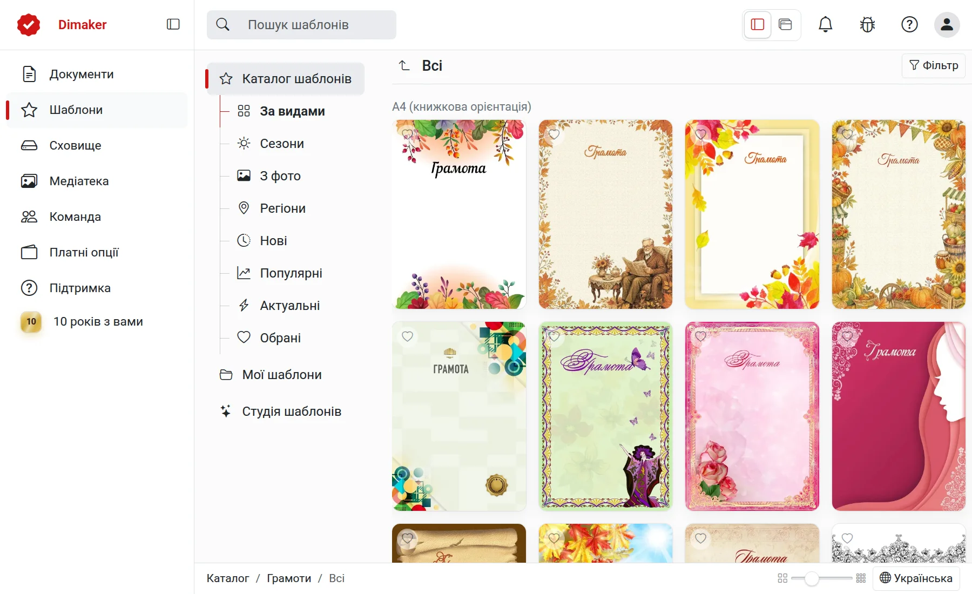Click inside the template search field
Screen dimensions: 972x594
tap(301, 25)
